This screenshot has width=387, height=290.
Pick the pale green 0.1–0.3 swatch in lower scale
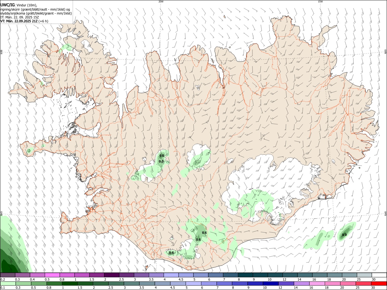point(8,283)
